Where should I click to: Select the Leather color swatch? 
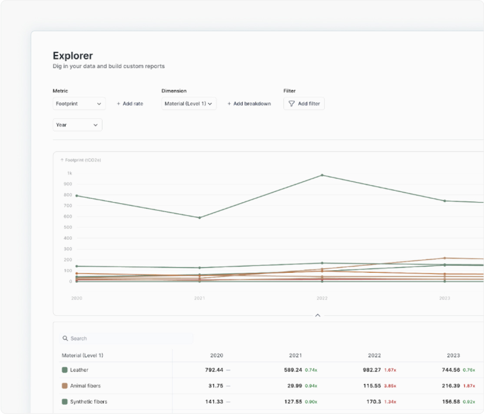tap(64, 370)
